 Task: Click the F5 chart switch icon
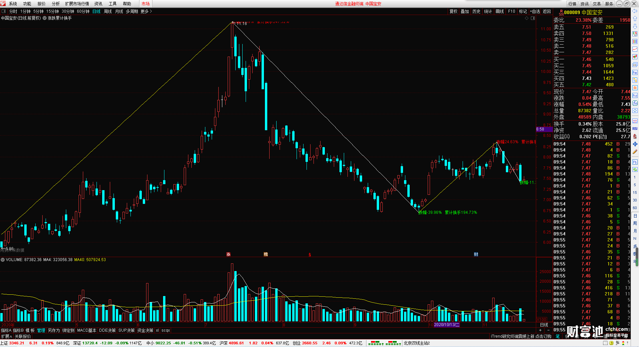[635, 162]
